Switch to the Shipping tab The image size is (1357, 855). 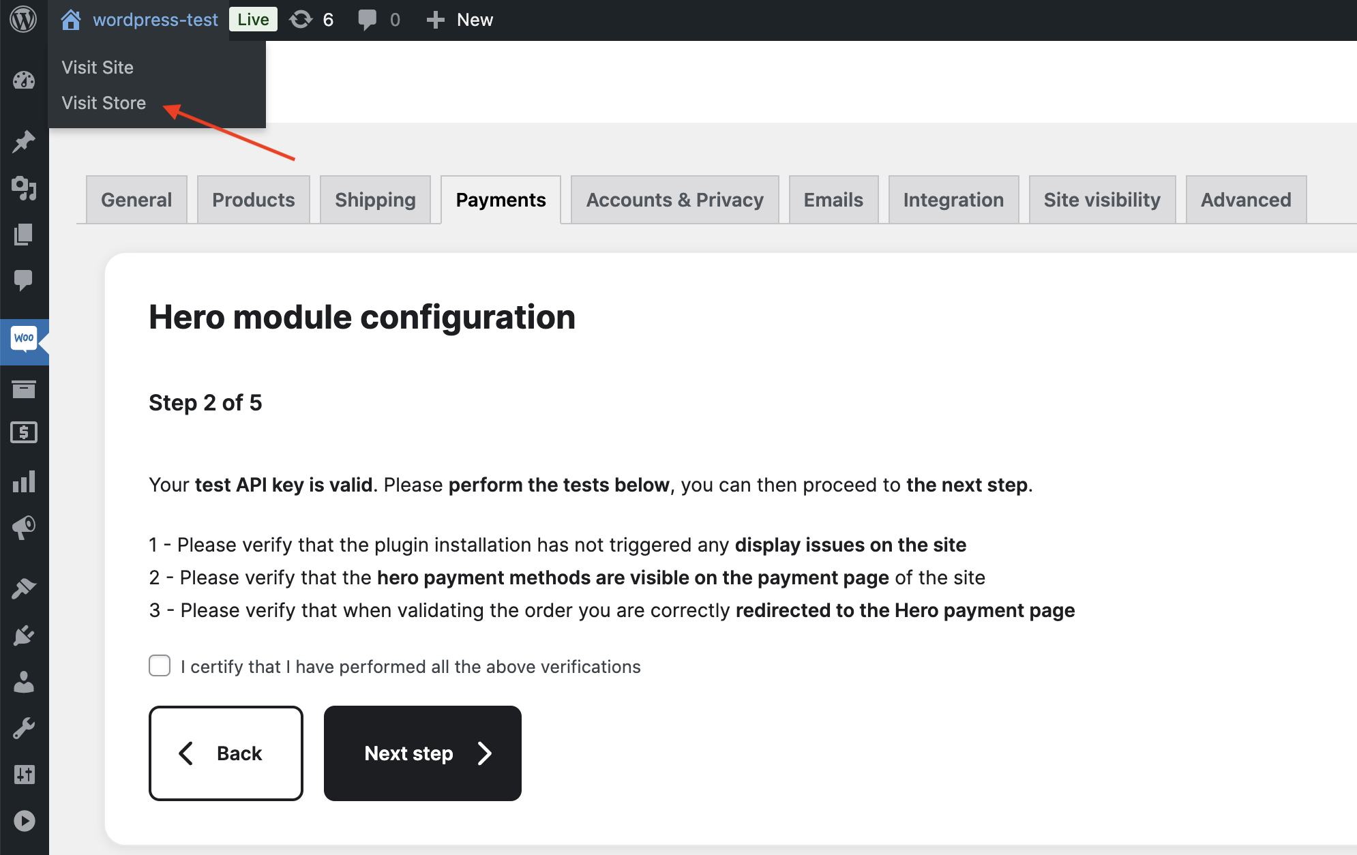(375, 200)
